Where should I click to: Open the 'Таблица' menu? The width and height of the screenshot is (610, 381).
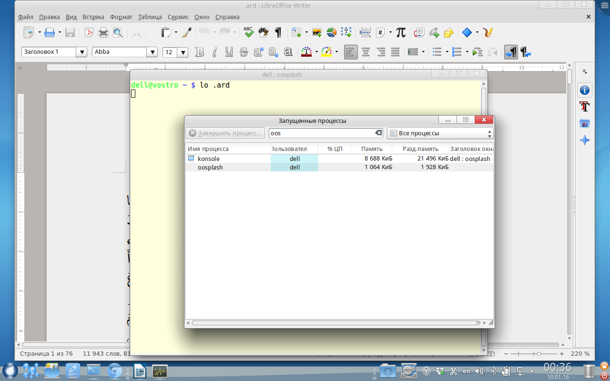tap(150, 17)
